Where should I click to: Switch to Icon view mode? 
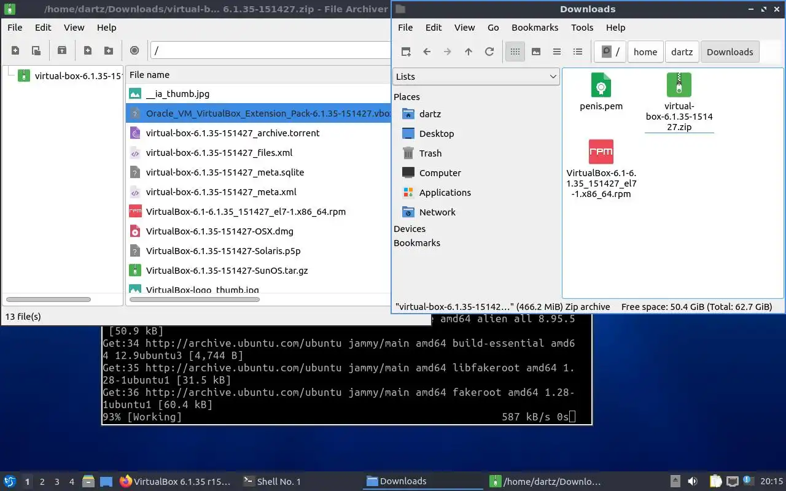[x=515, y=52]
